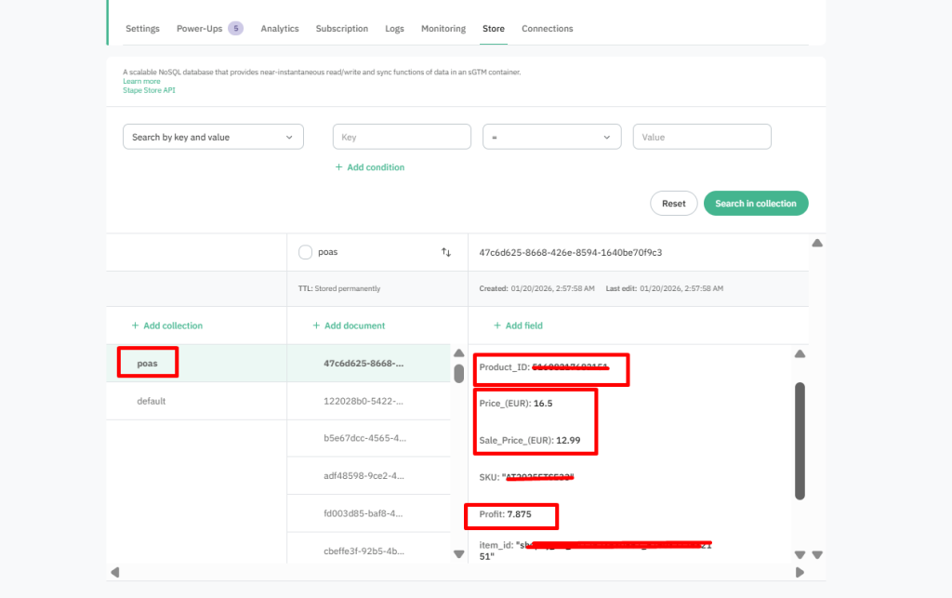Click up arrow of document list scrollbar
The image size is (952, 598).
(458, 352)
